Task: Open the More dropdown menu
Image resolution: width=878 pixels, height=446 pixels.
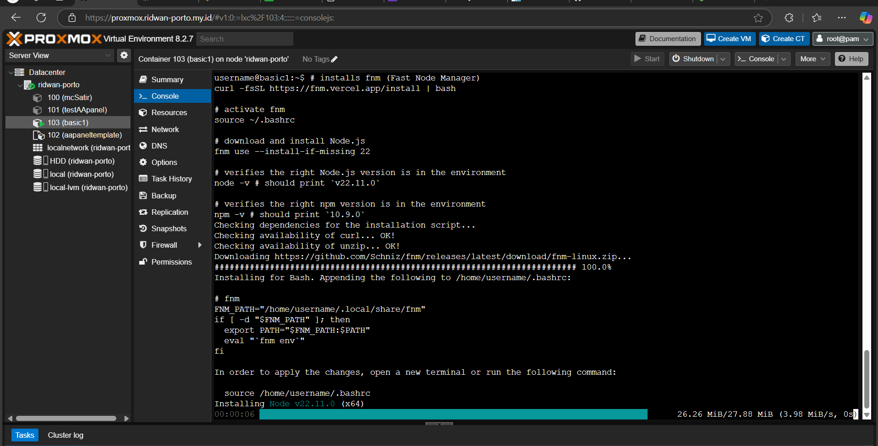Action: tap(812, 58)
